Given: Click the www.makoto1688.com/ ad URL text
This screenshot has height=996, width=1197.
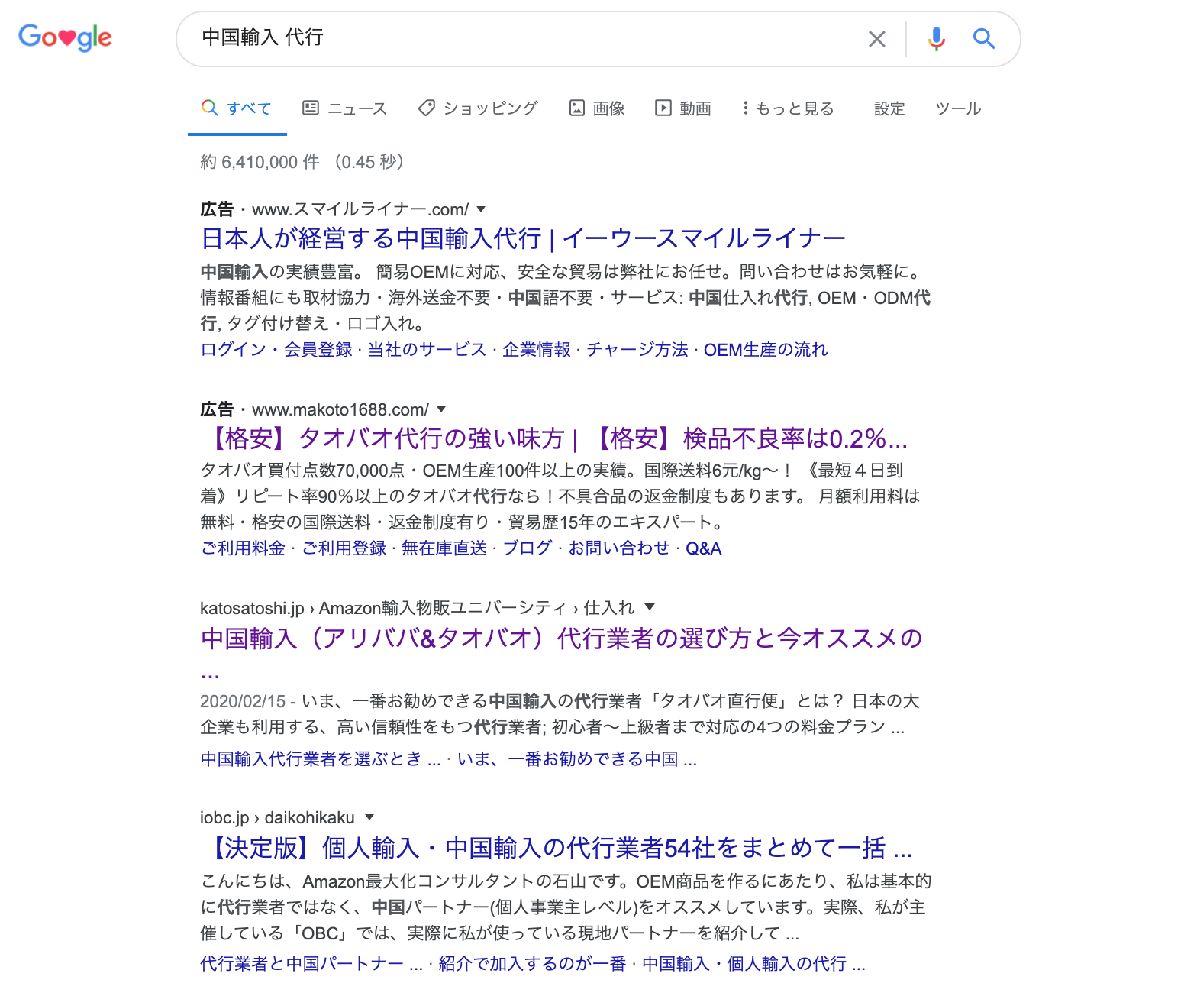Looking at the screenshot, I should (x=340, y=409).
